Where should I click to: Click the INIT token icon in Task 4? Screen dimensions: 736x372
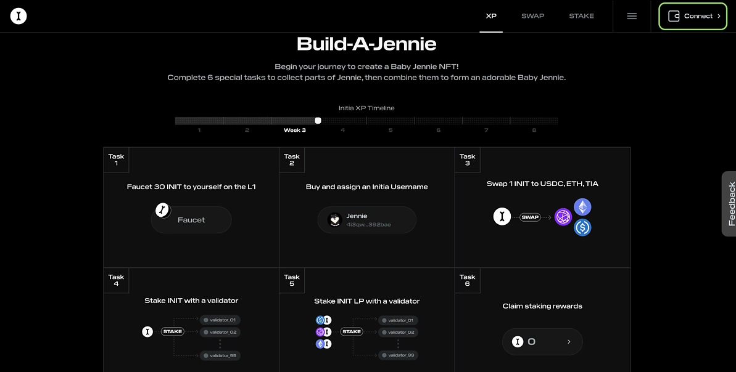click(147, 332)
